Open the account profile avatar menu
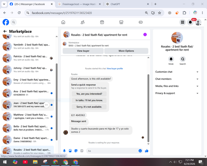The image size is (207, 166). [198, 22]
